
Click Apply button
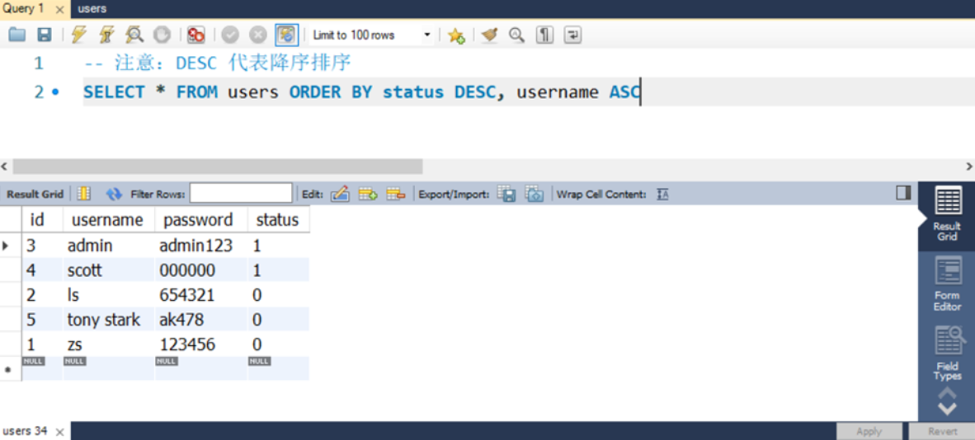869,431
